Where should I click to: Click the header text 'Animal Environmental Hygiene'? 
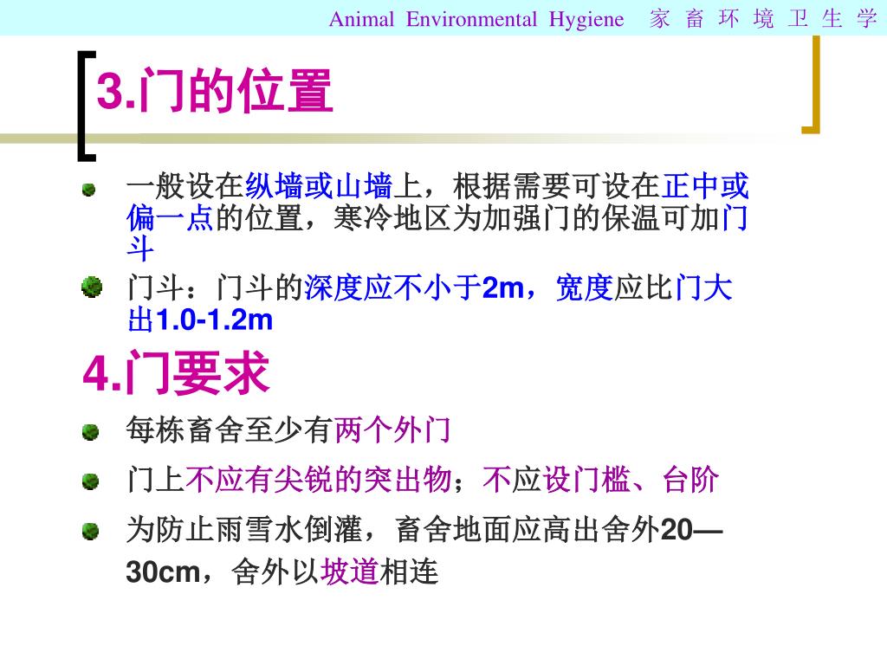[476, 19]
